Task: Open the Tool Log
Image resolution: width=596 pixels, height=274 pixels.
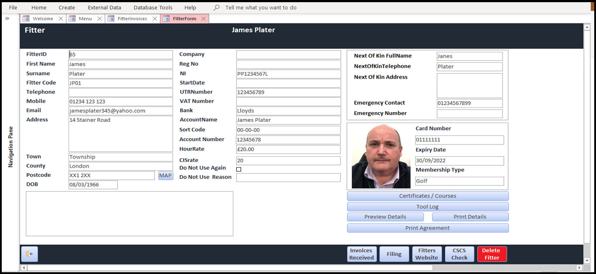Action: (427, 206)
